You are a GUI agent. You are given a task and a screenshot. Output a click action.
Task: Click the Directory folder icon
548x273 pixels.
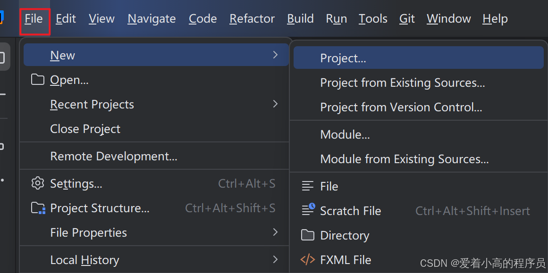pyautogui.click(x=308, y=235)
